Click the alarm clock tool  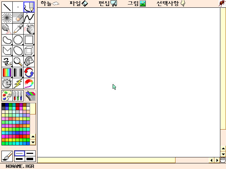pyautogui.click(x=7, y=83)
